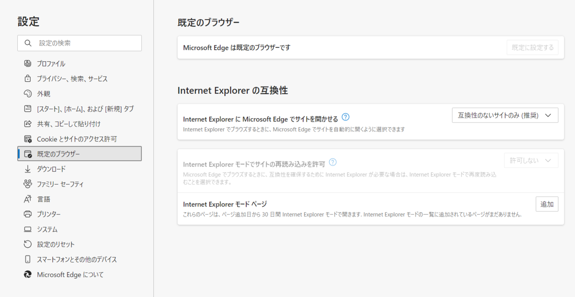Click the Internet Explorer モード ページ label
This screenshot has width=575, height=297.
(225, 204)
